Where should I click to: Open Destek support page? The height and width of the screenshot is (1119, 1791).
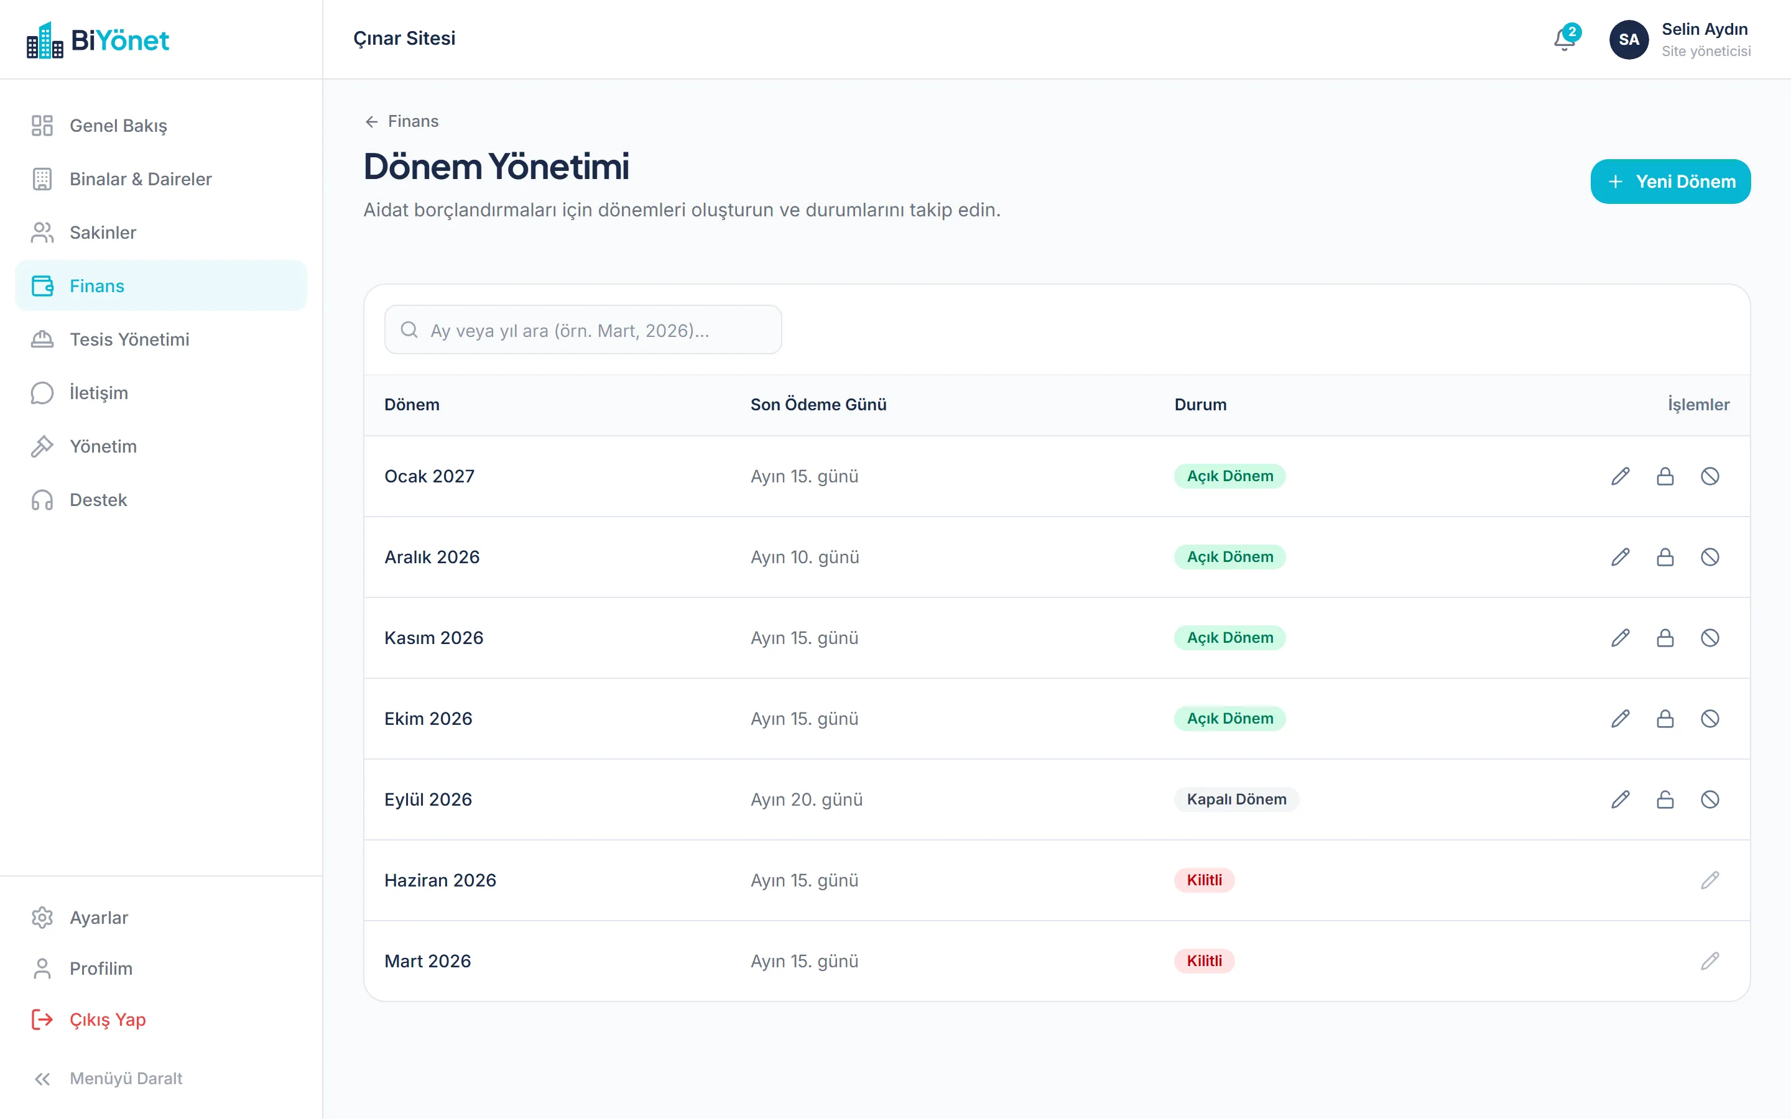click(160, 500)
